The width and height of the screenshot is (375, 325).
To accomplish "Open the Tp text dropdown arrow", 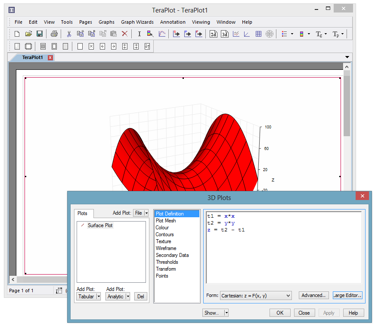I will [342, 34].
